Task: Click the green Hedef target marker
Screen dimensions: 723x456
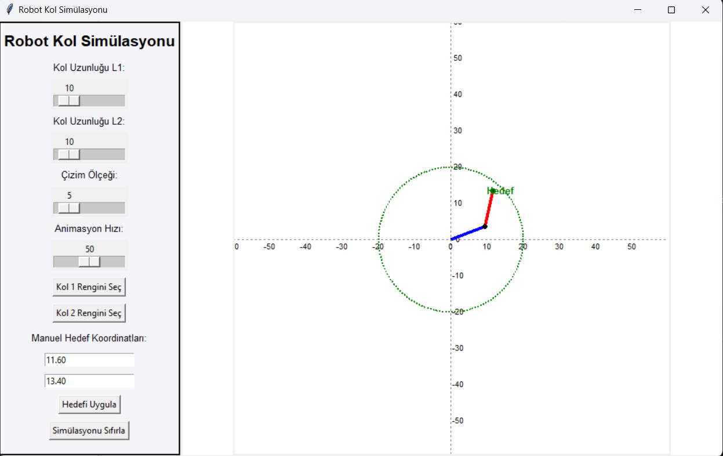Action: click(x=492, y=191)
